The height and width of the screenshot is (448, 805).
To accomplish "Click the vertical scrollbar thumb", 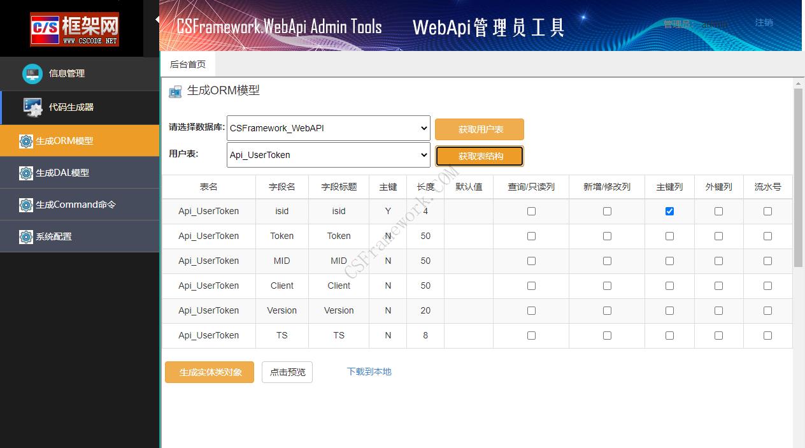I will tap(798, 177).
